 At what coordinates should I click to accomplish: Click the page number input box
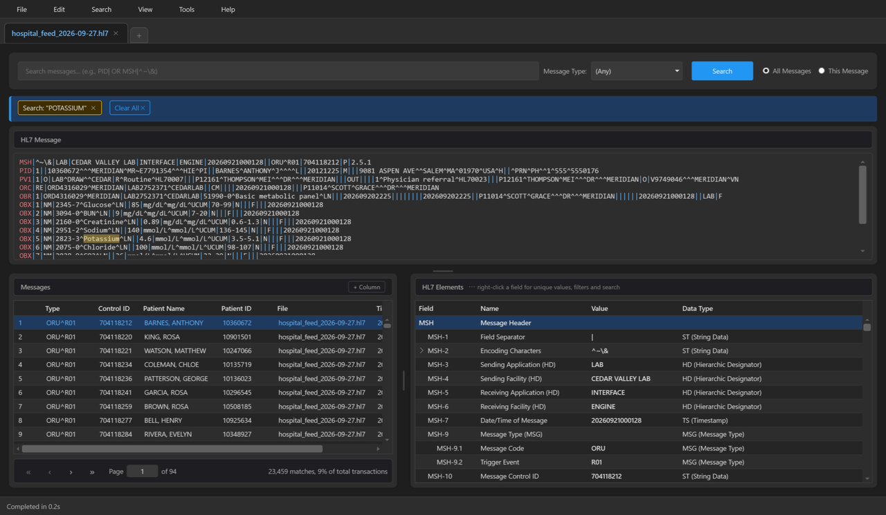143,471
